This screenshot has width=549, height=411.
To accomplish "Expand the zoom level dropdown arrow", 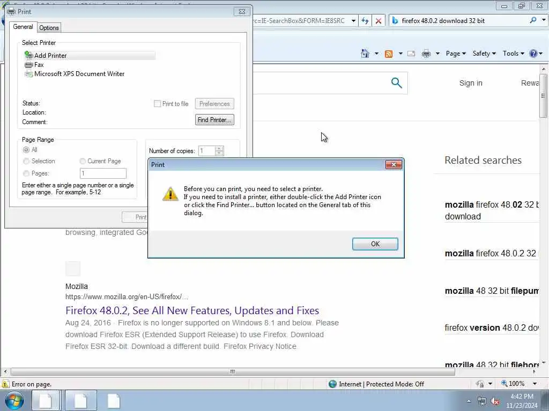I will (535, 384).
